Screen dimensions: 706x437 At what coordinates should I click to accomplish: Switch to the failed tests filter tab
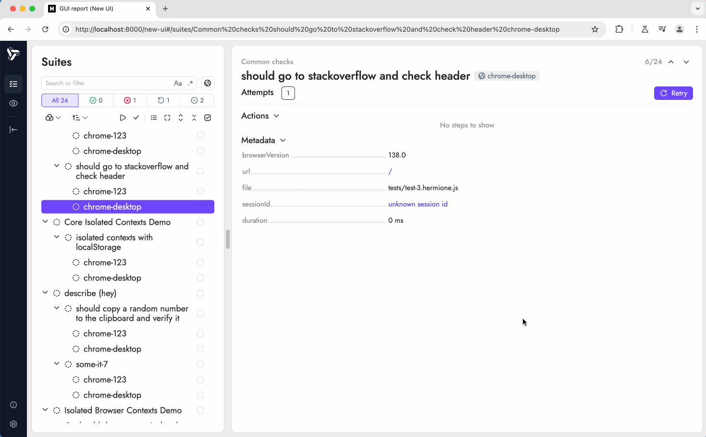(130, 100)
